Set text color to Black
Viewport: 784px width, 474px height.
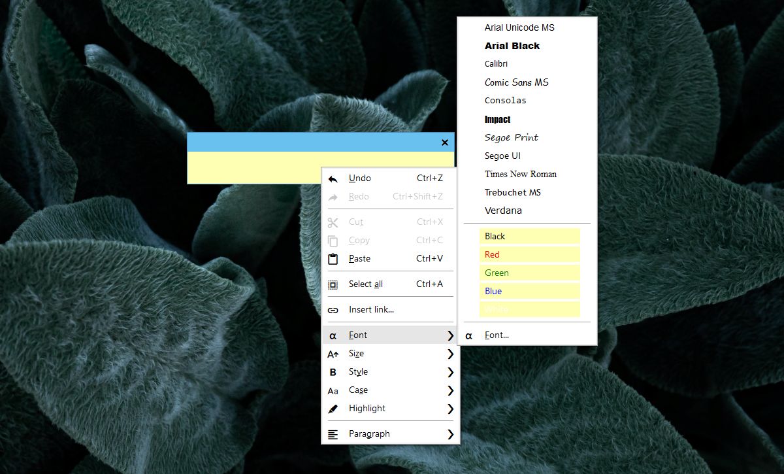[530, 236]
